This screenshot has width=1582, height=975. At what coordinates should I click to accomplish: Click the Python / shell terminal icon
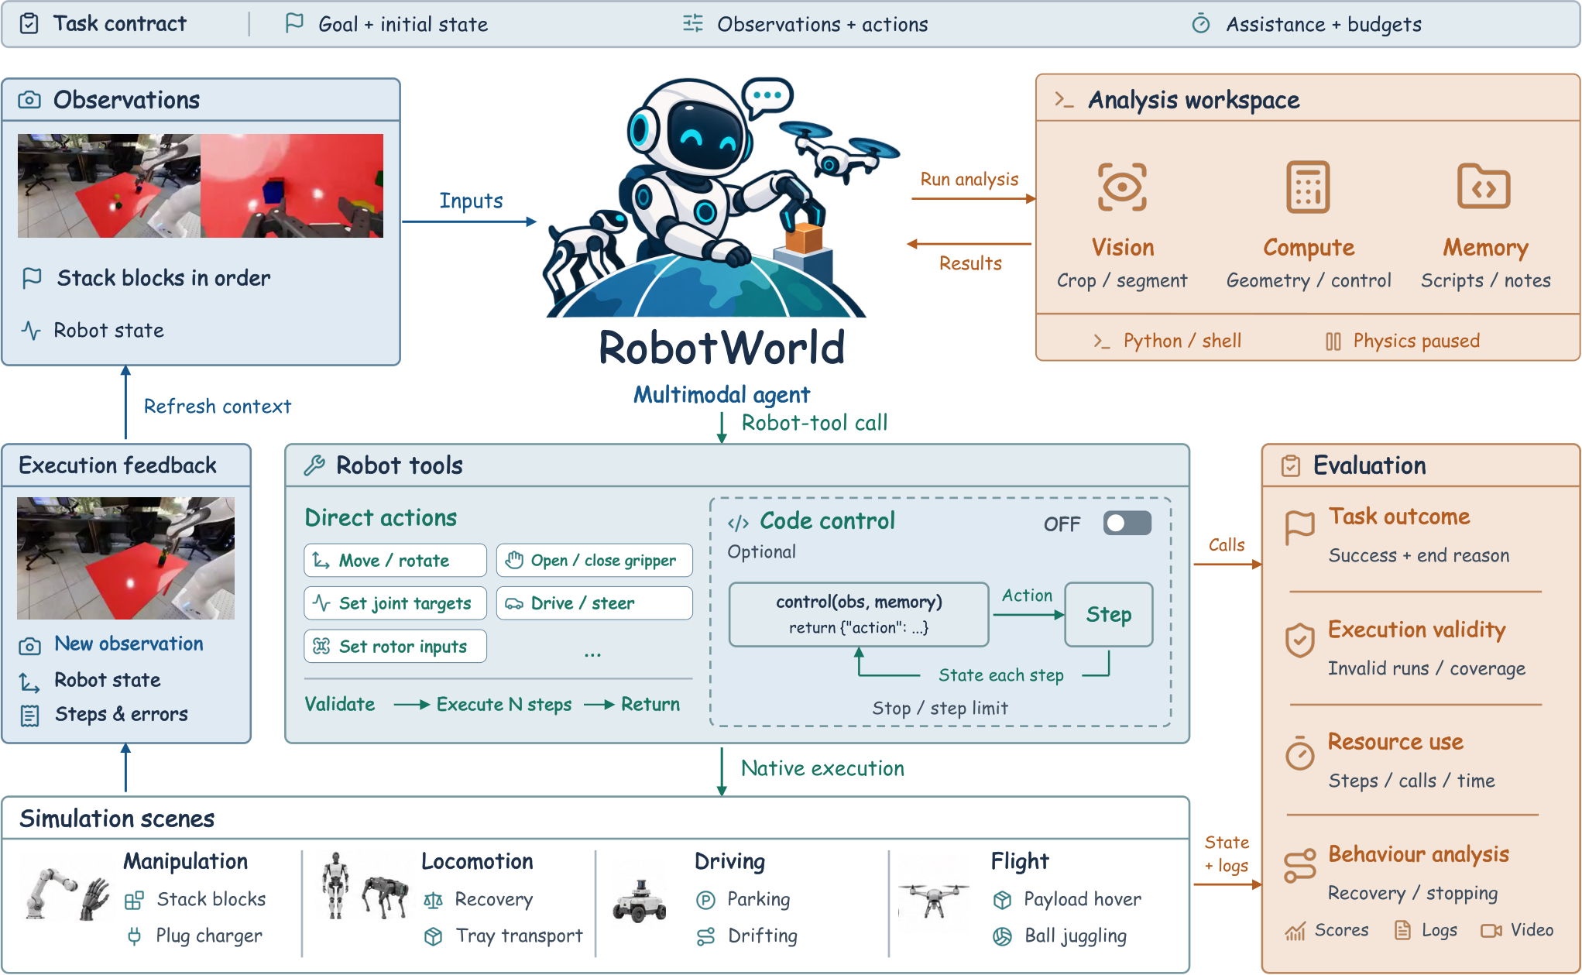[1101, 342]
